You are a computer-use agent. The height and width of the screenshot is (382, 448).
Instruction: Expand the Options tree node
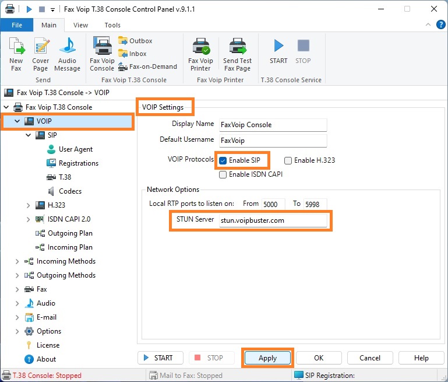click(17, 331)
